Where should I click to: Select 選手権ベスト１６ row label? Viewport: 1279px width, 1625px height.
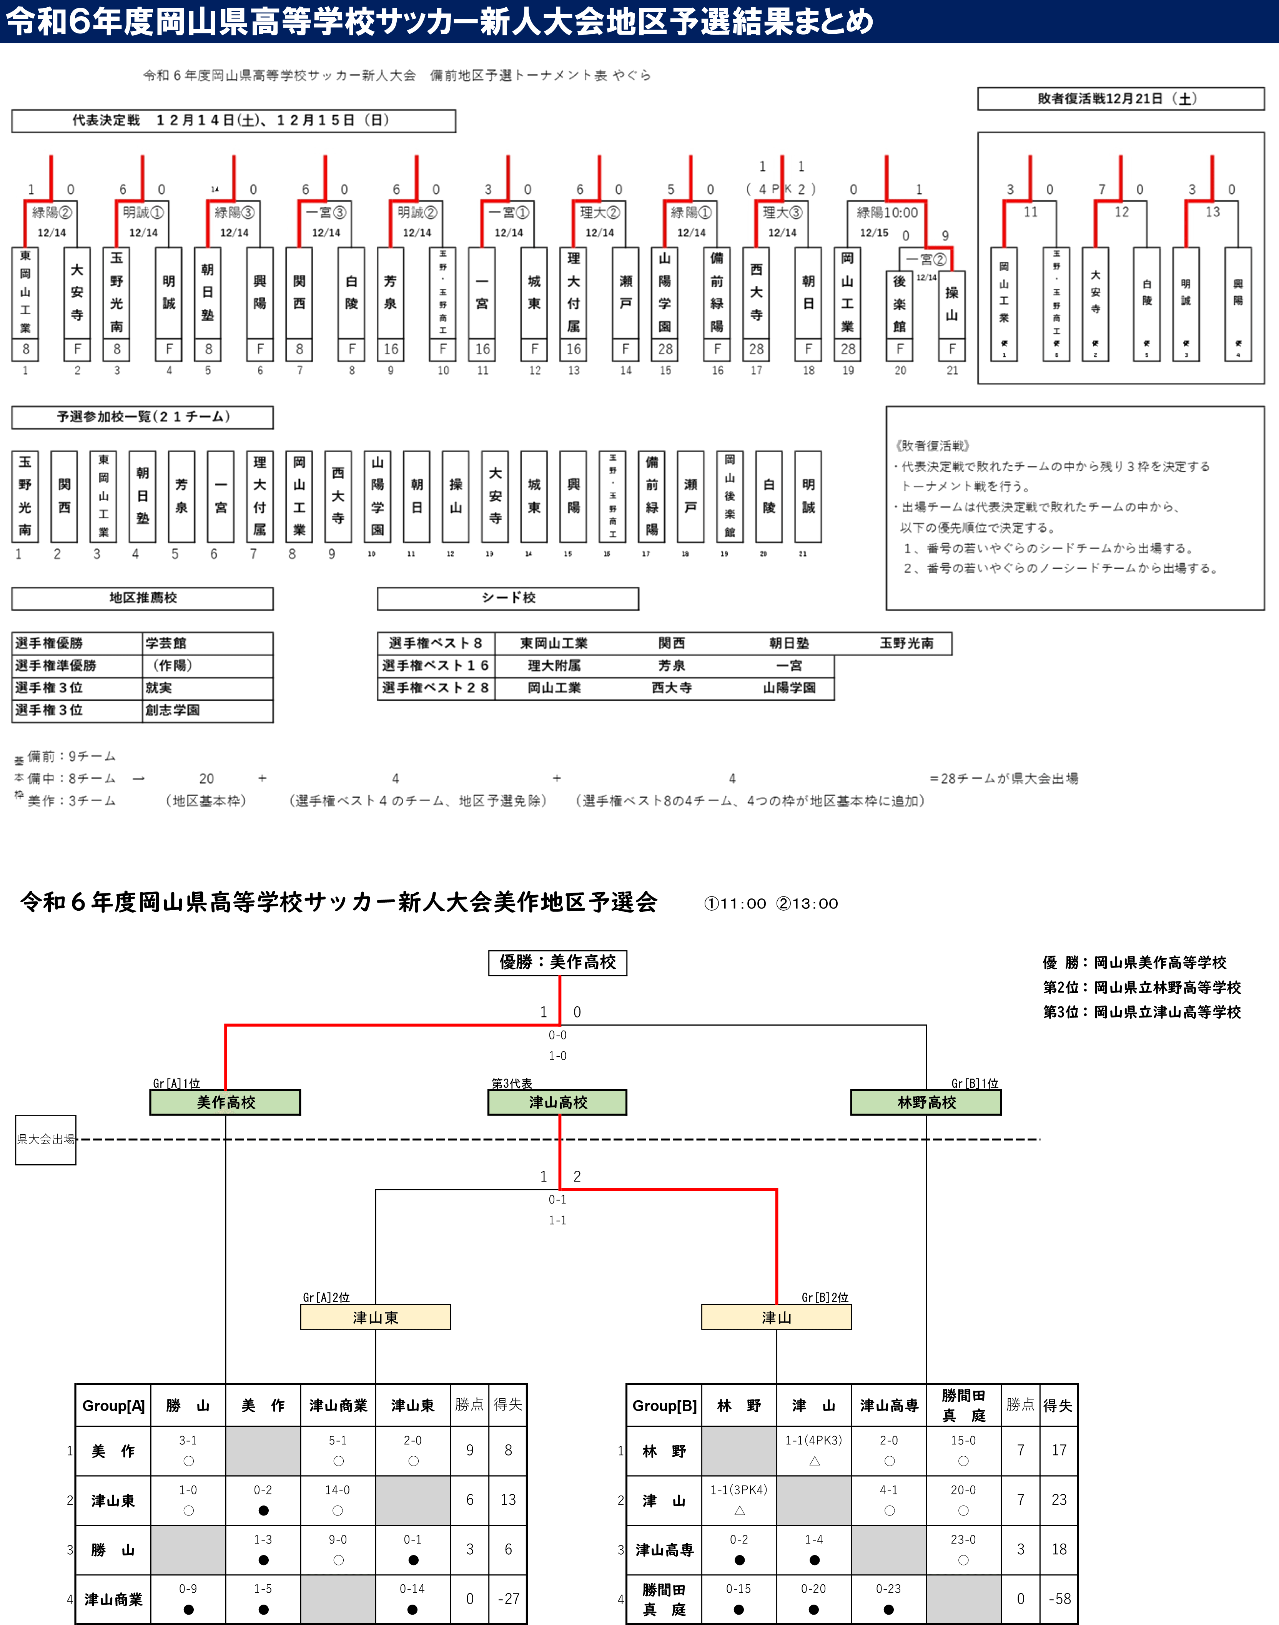[435, 666]
